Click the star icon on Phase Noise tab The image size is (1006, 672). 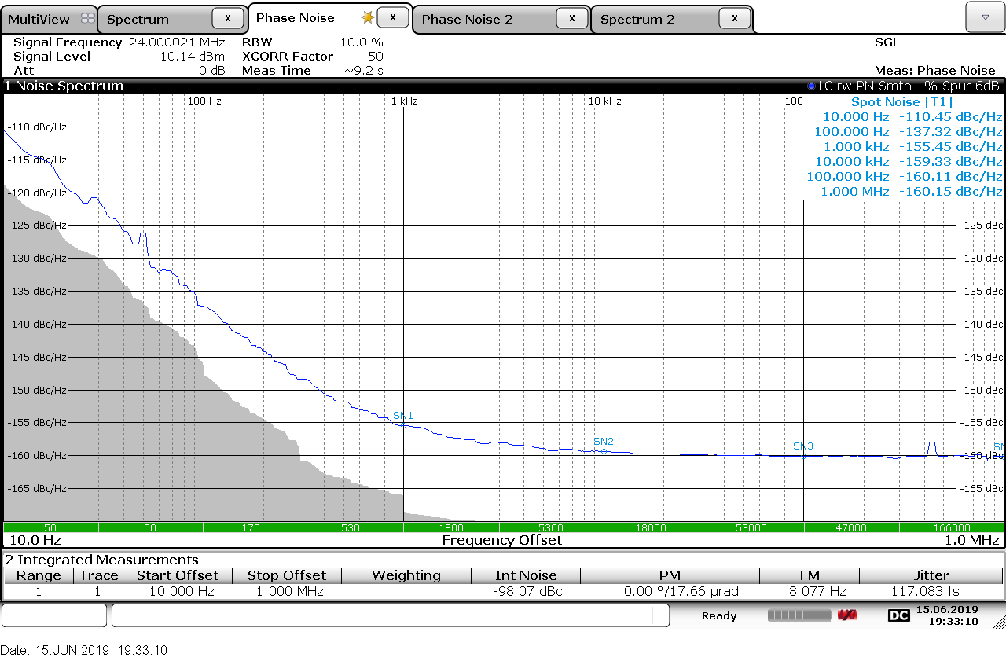coord(367,17)
